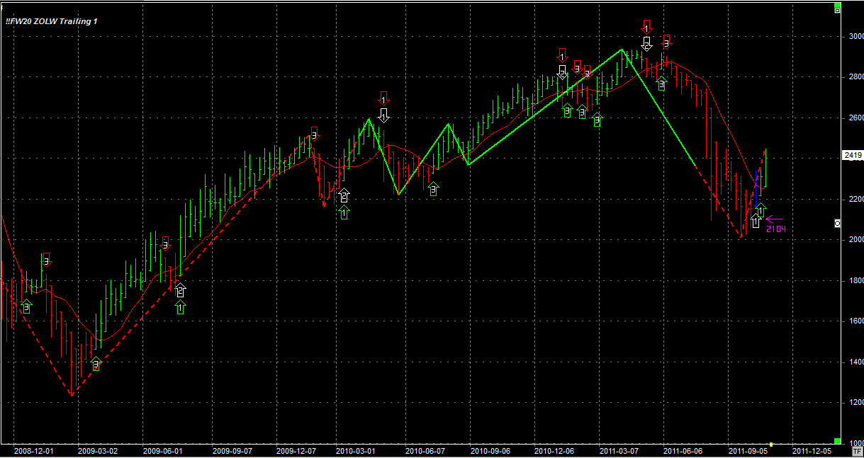This screenshot has height=458, width=864.
Task: Click the 3000 price axis label
Action: click(x=854, y=36)
